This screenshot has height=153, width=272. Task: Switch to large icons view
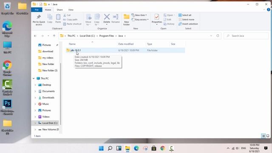268,136
